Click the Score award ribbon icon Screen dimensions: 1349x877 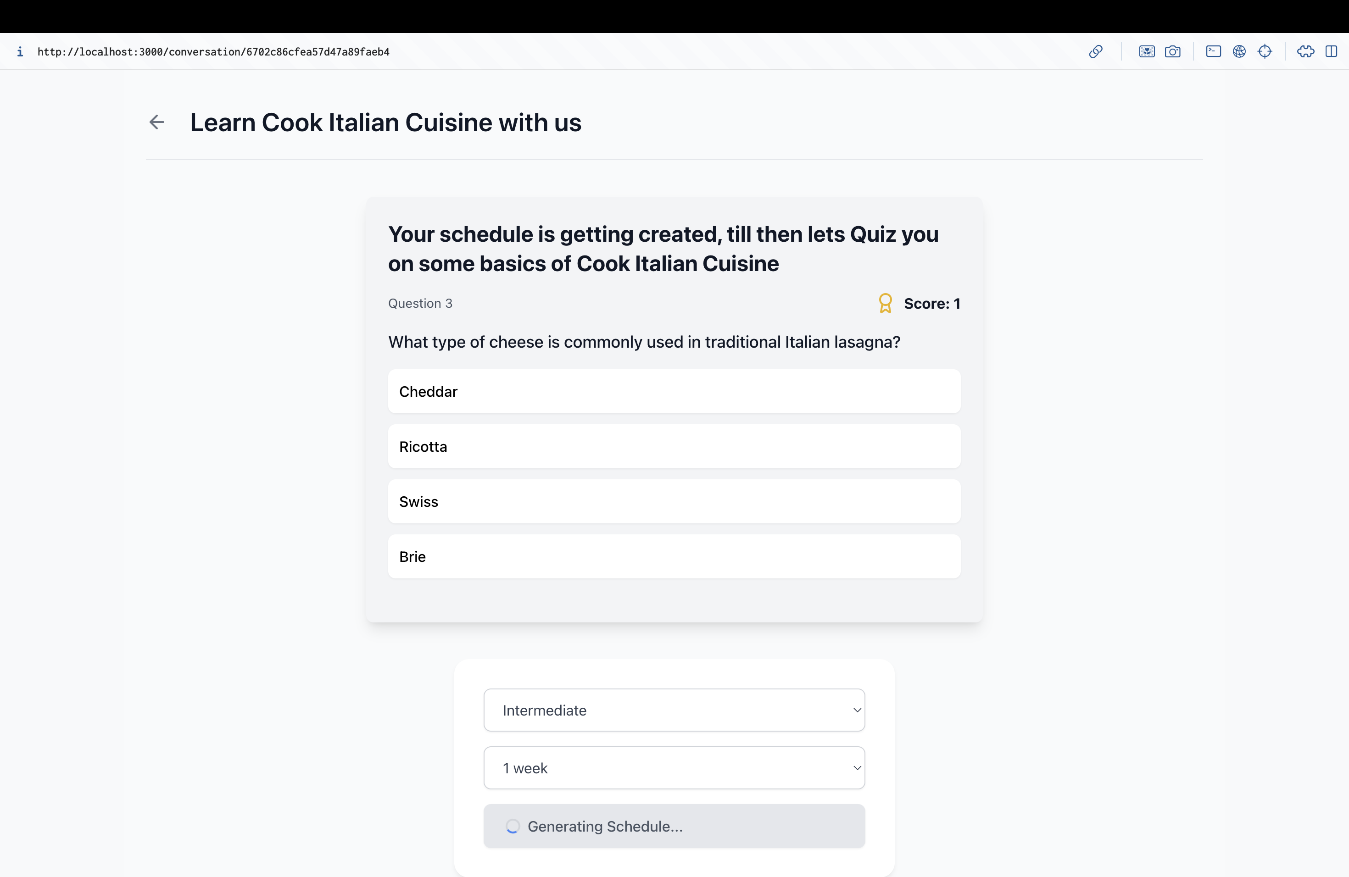pyautogui.click(x=885, y=303)
